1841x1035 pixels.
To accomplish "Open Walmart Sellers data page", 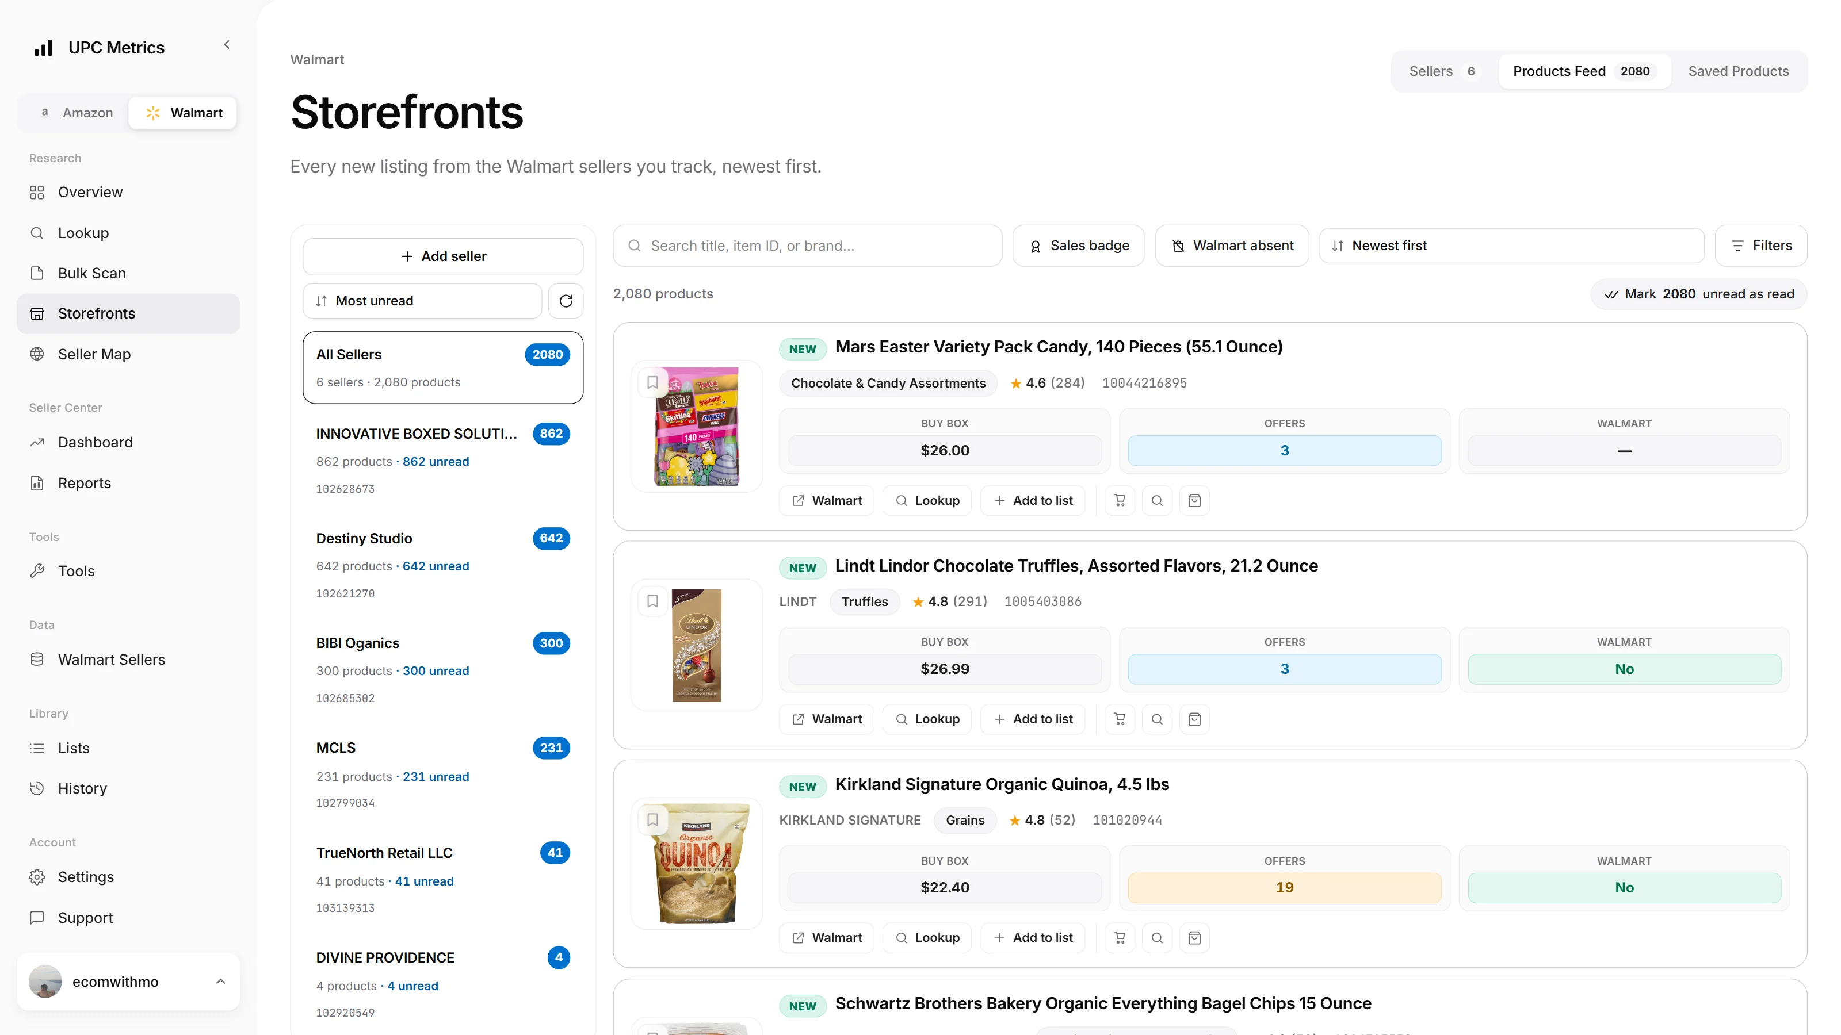I will 128,660.
